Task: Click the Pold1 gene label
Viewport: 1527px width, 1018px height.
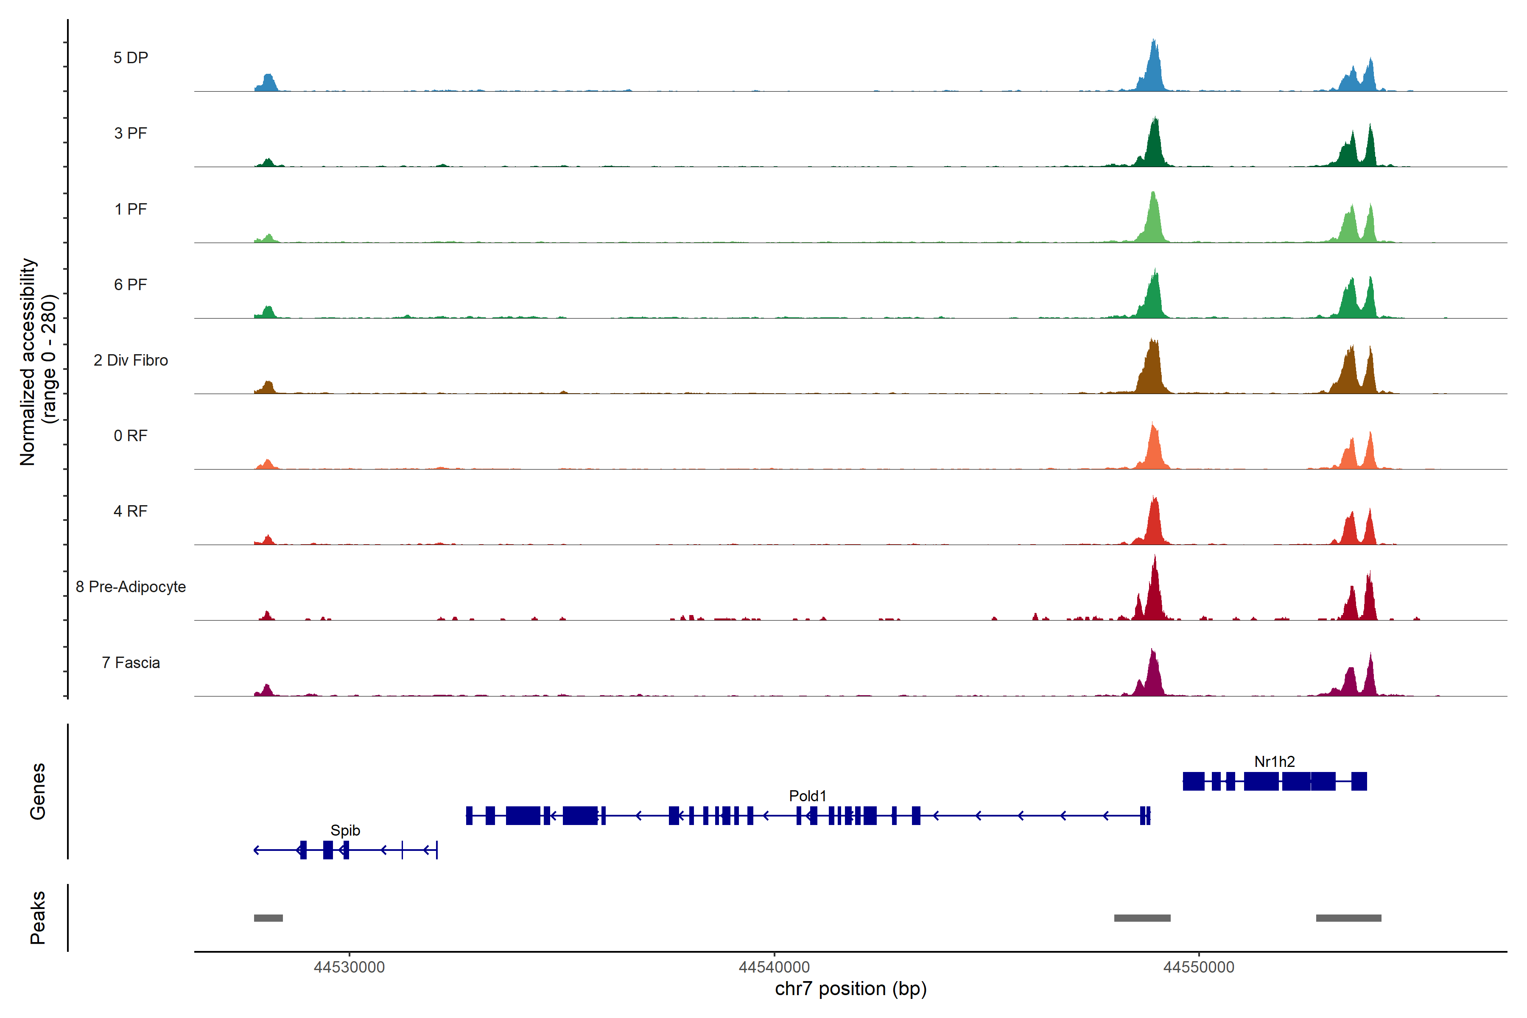Action: 807,796
